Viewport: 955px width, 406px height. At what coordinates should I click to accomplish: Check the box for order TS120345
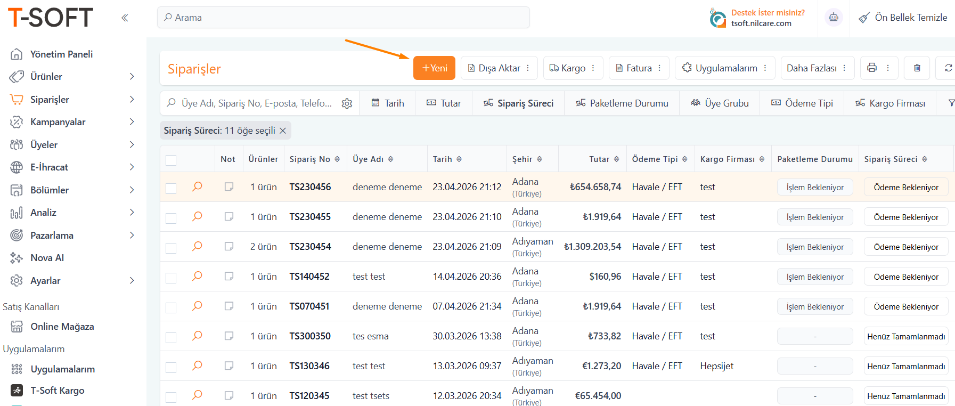171,397
